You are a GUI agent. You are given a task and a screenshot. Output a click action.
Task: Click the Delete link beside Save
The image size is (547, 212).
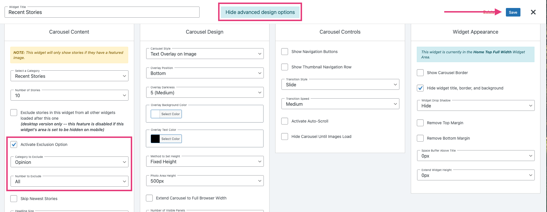click(x=489, y=12)
